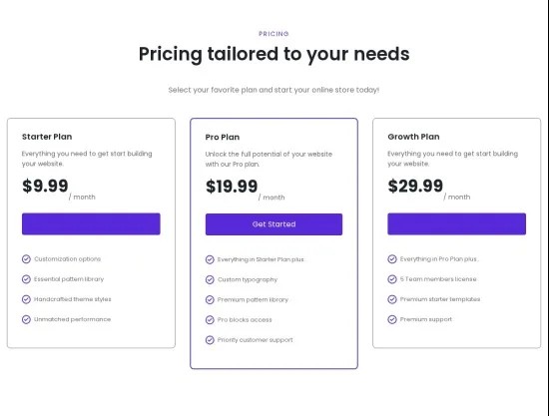The width and height of the screenshot is (549, 416).
Task: Click checkmark beside Everything in Starter Plan plus
Action: click(210, 259)
